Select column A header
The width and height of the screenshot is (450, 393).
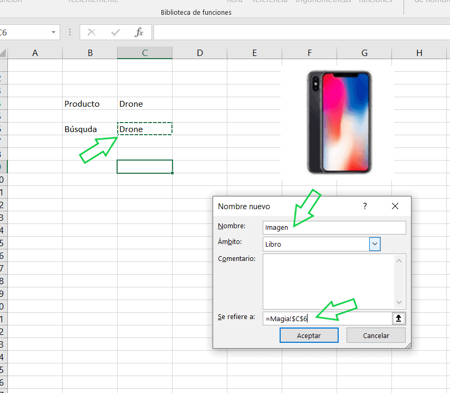[x=35, y=53]
